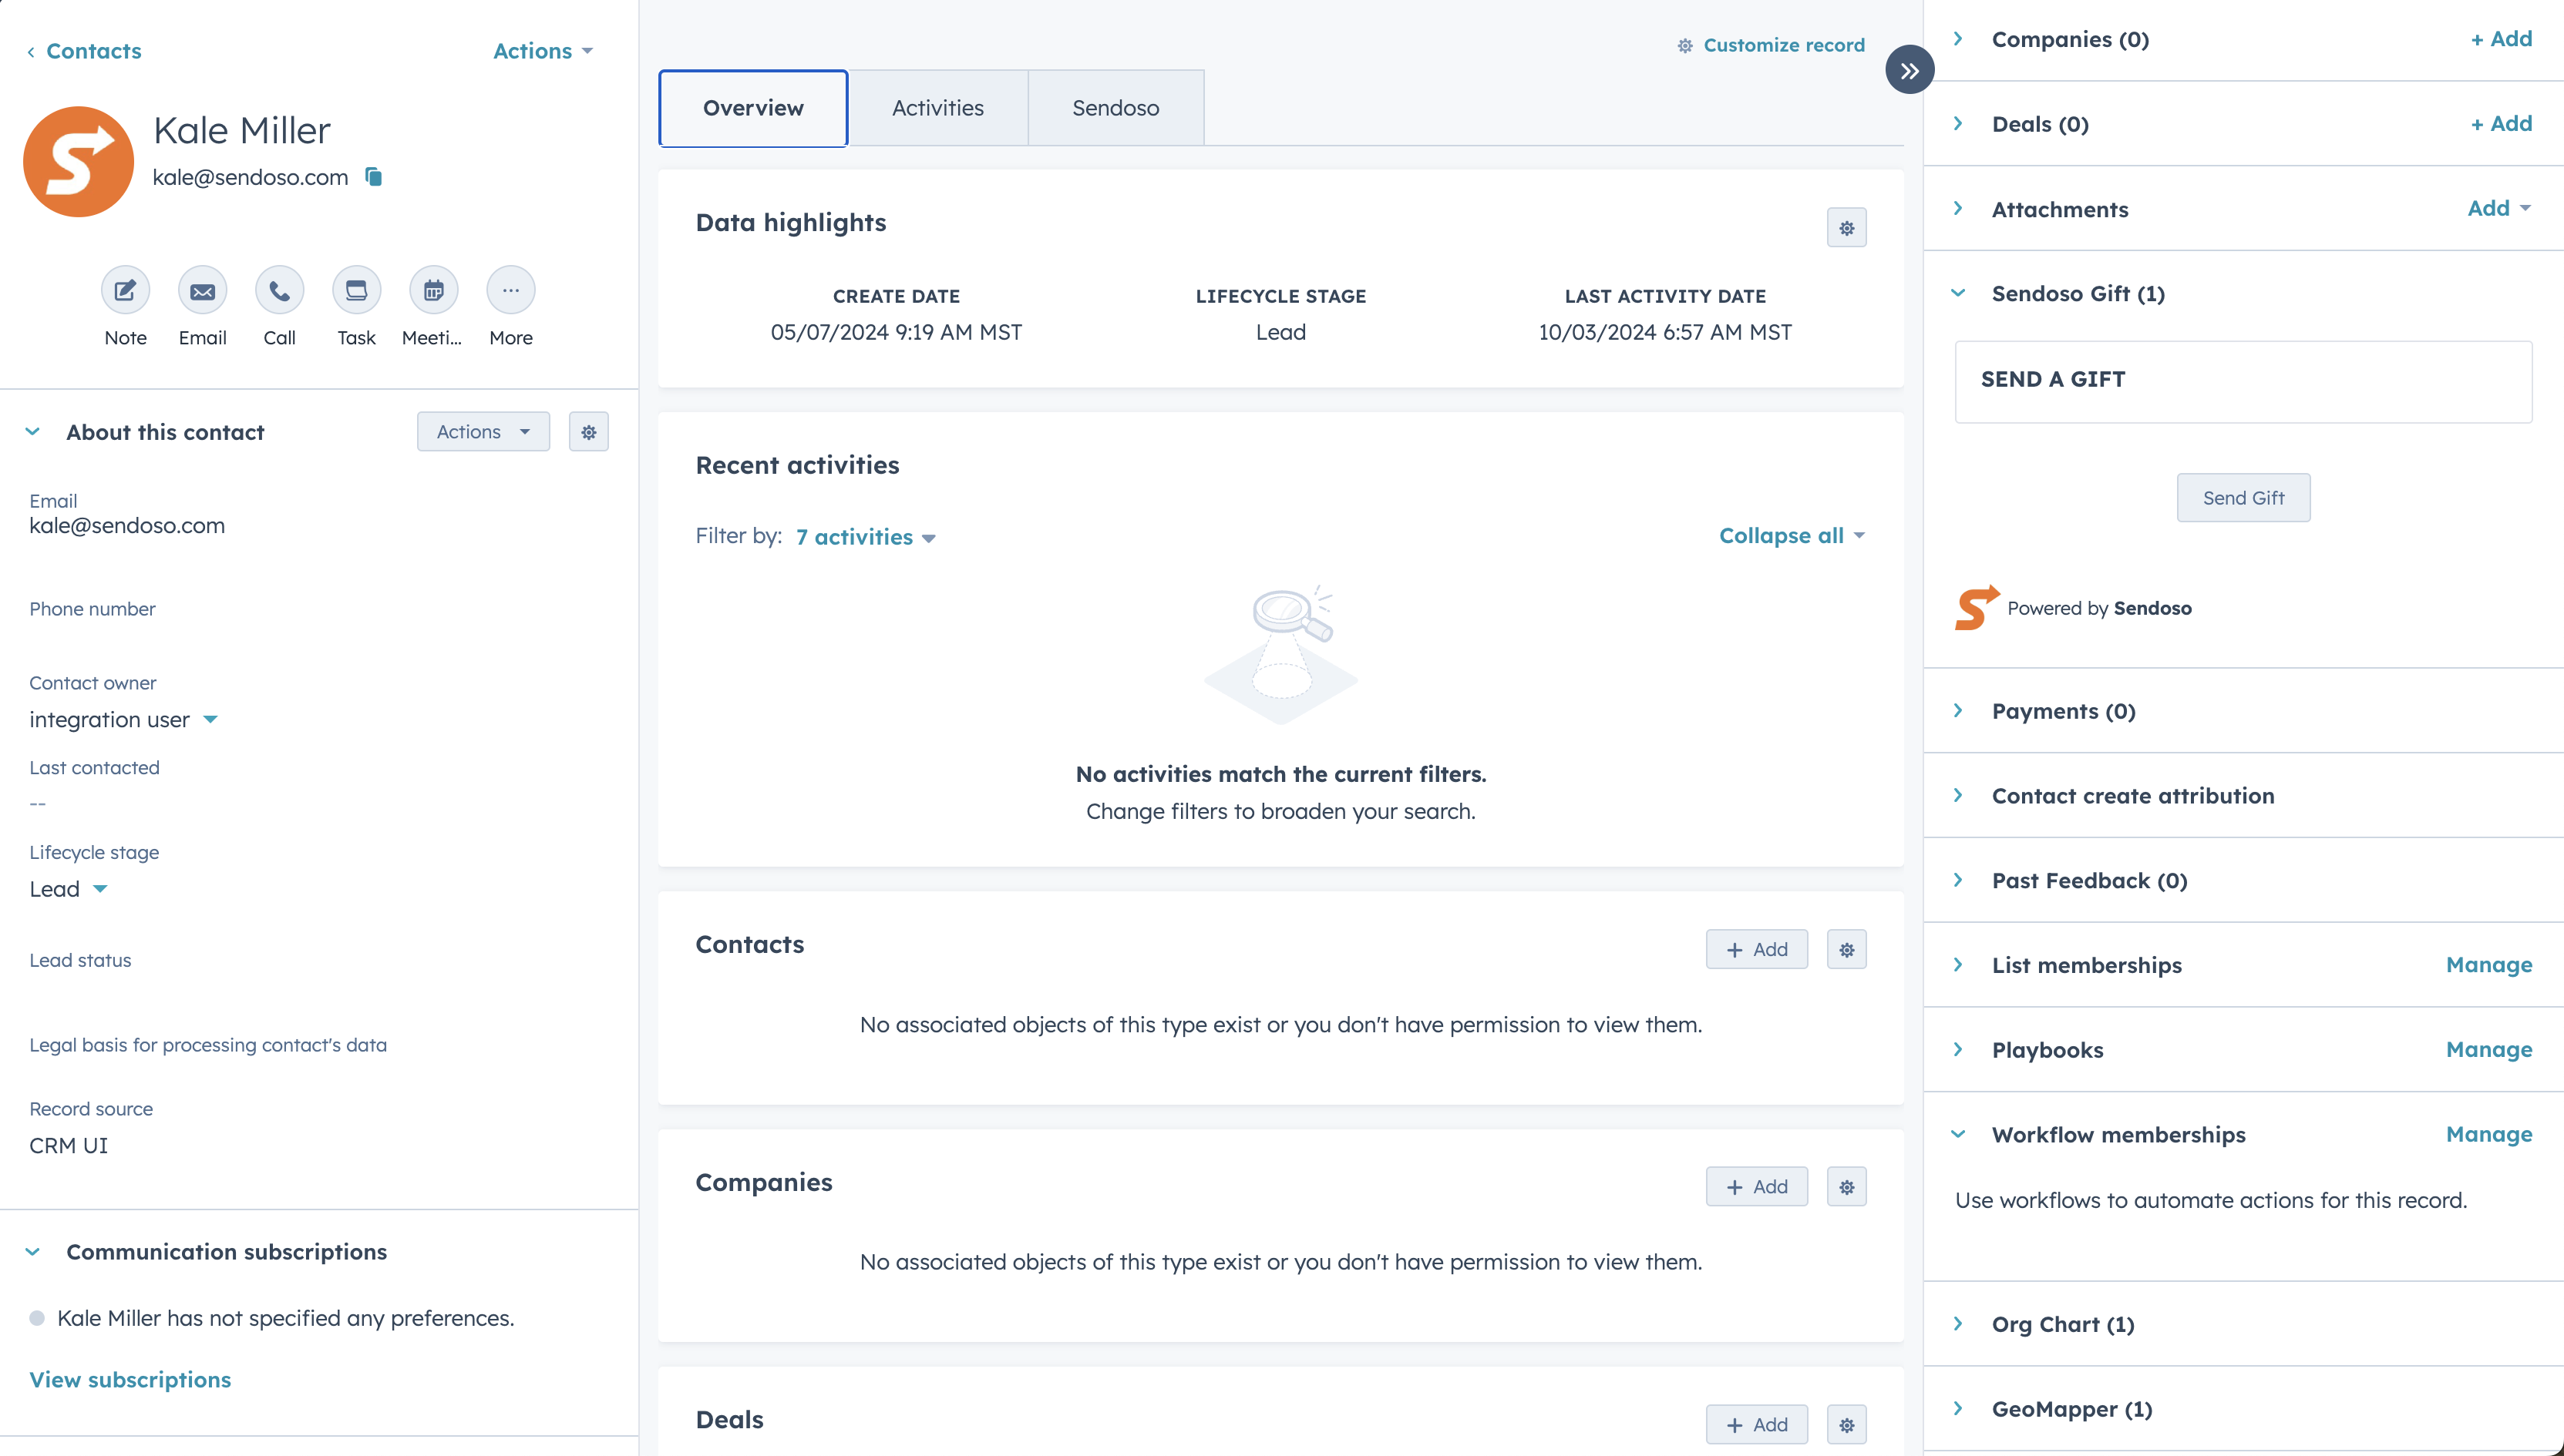Open View subscriptions link
This screenshot has width=2564, height=1456.
(130, 1380)
